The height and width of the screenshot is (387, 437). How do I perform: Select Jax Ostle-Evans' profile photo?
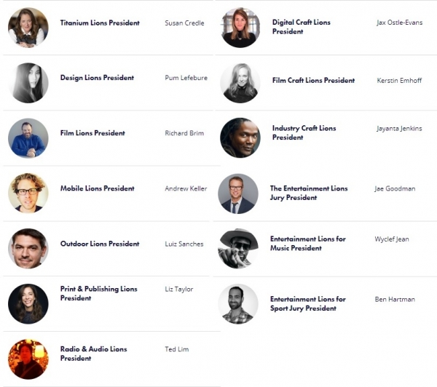[240, 28]
